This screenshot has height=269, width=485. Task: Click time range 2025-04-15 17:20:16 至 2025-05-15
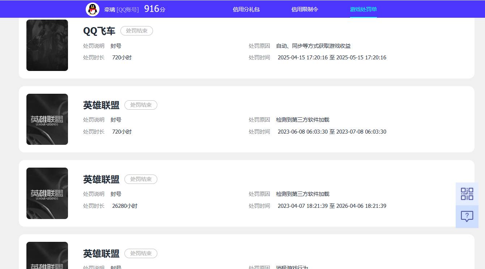coord(332,58)
